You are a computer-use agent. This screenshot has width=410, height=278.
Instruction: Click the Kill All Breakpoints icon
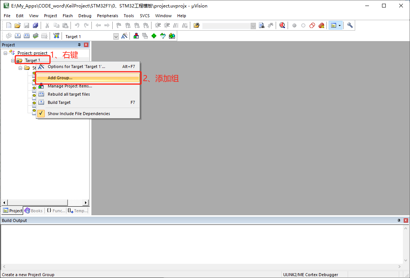pyautogui.click(x=321, y=25)
